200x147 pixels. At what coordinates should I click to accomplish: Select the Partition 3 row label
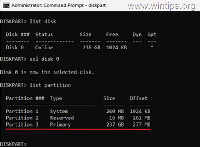click(x=22, y=124)
